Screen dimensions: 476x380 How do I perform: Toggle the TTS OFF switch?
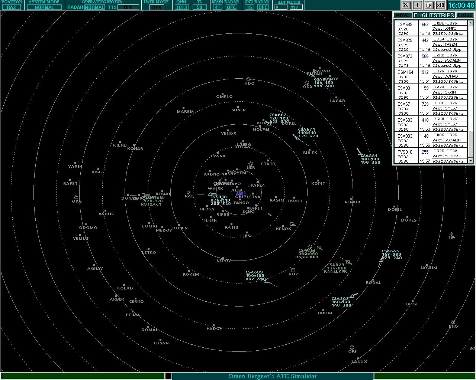pyautogui.click(x=128, y=7)
